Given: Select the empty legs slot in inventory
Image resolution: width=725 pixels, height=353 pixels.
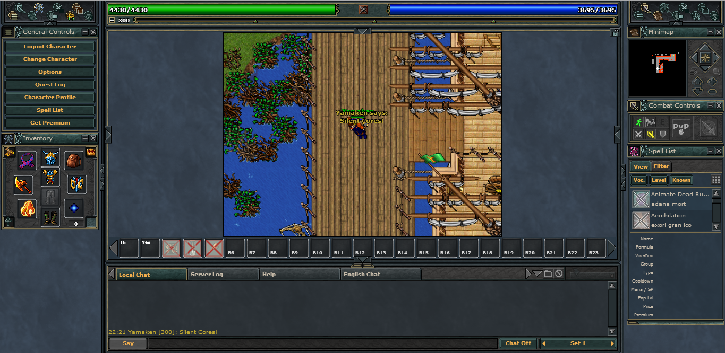Looking at the screenshot, I should pos(50,197).
